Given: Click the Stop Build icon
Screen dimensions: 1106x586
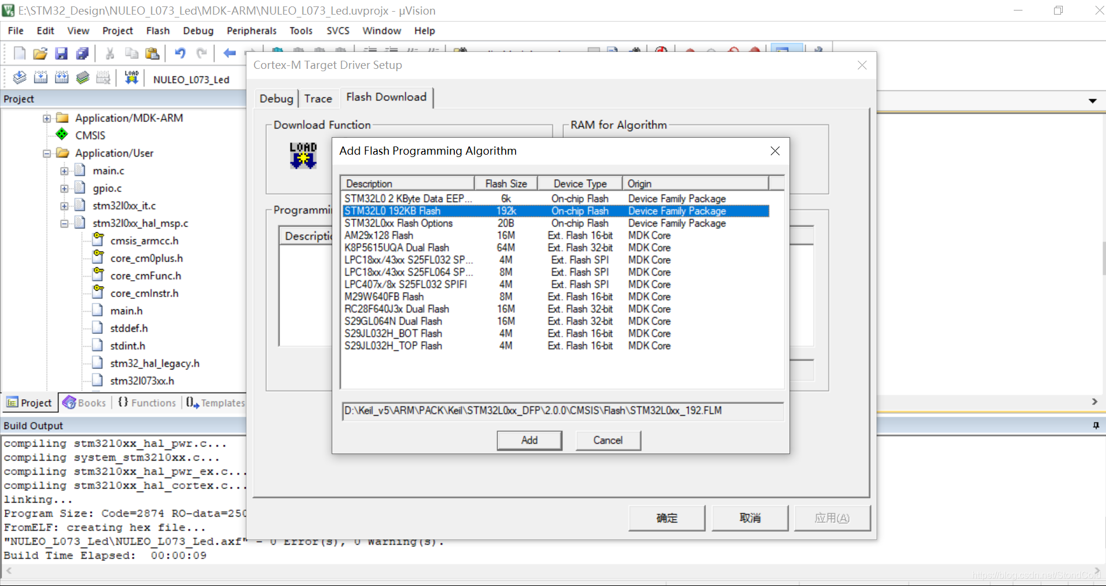Looking at the screenshot, I should coord(103,78).
